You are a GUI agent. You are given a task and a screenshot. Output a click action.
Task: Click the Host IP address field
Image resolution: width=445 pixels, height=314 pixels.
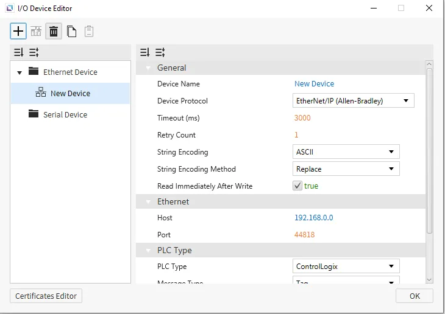click(313, 218)
